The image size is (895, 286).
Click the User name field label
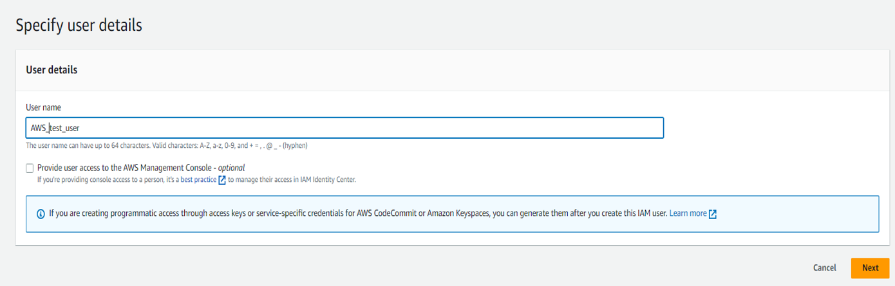click(43, 107)
